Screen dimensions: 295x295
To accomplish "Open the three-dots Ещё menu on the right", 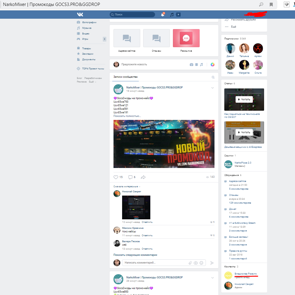I will tap(231, 26).
